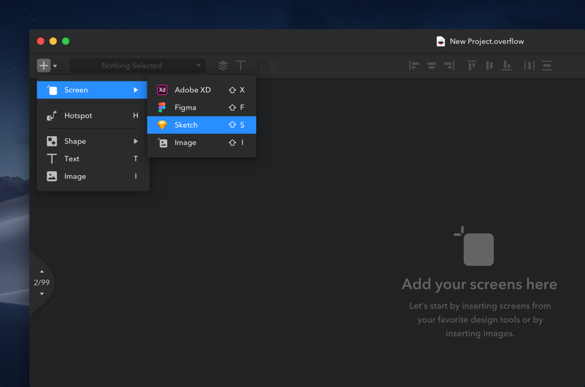Insert Image screen from submenu

pyautogui.click(x=201, y=142)
